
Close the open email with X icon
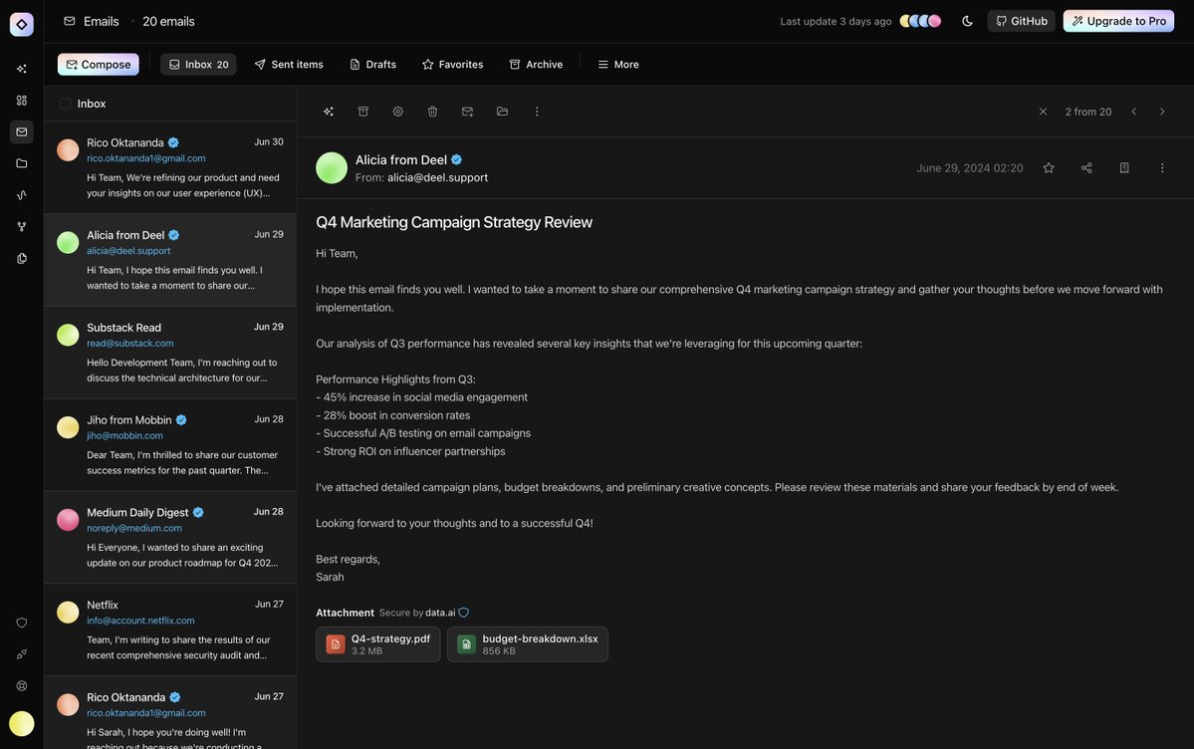tap(1044, 112)
